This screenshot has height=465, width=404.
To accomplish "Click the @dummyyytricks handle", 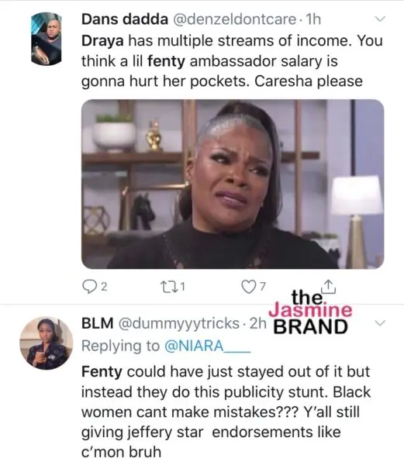I will pyautogui.click(x=179, y=323).
